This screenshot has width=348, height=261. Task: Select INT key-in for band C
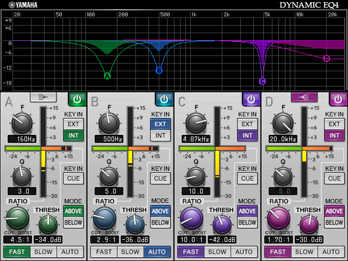tap(247, 135)
